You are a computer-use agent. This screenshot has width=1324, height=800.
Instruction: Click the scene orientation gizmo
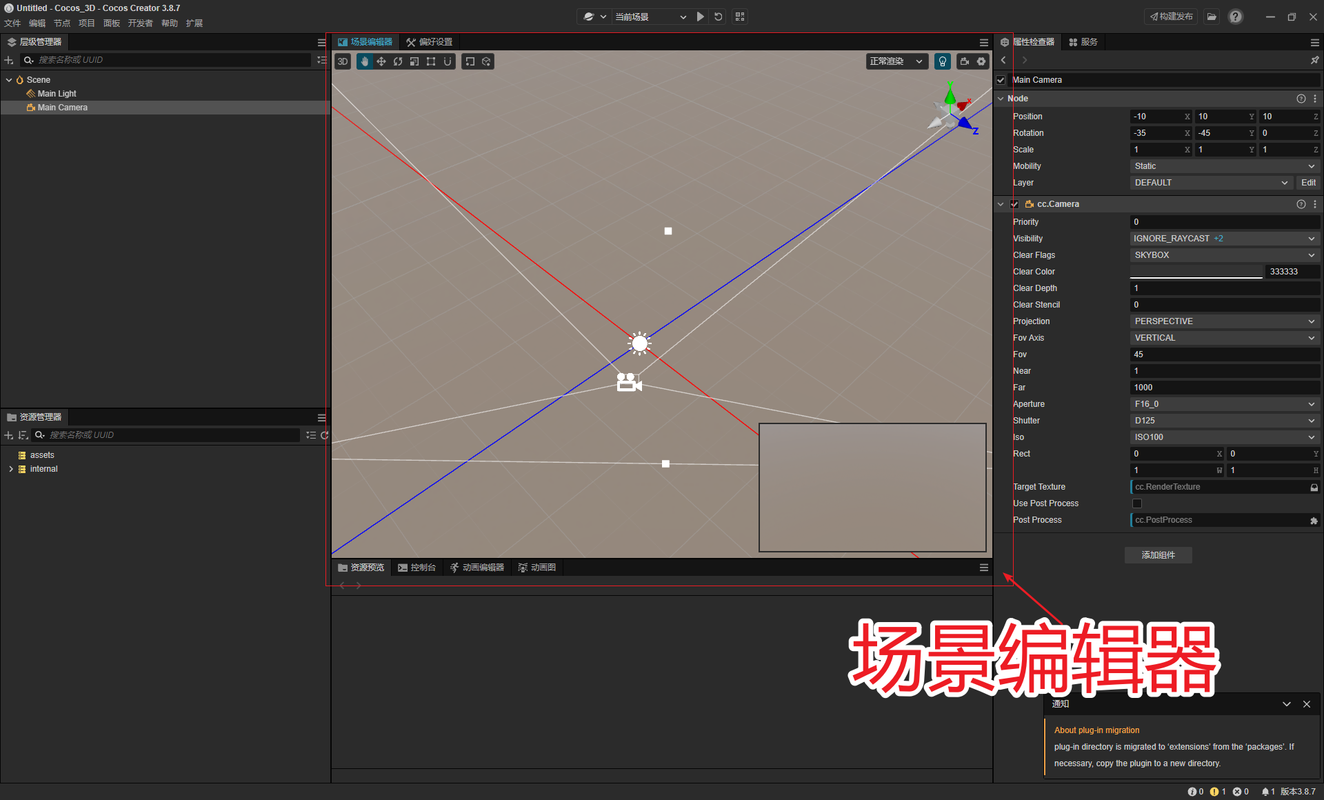[x=953, y=108]
